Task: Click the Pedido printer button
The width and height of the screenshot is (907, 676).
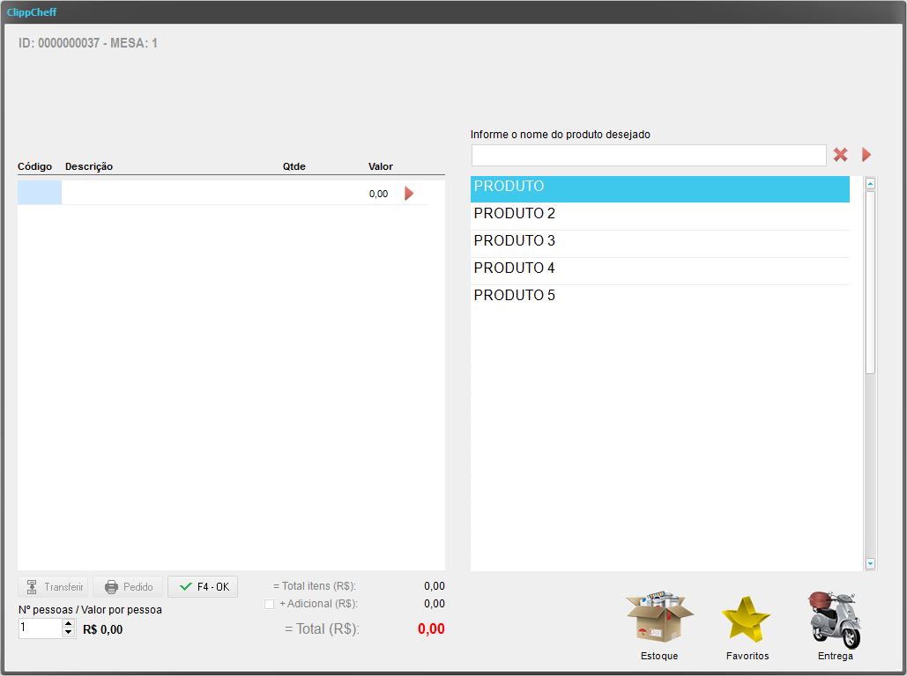Action: coord(128,587)
